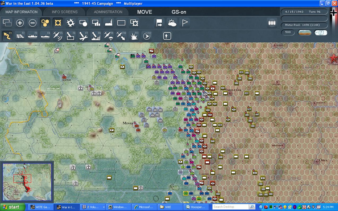Select the F11 explosion icon
The width and height of the screenshot is (338, 211).
coord(134,36)
